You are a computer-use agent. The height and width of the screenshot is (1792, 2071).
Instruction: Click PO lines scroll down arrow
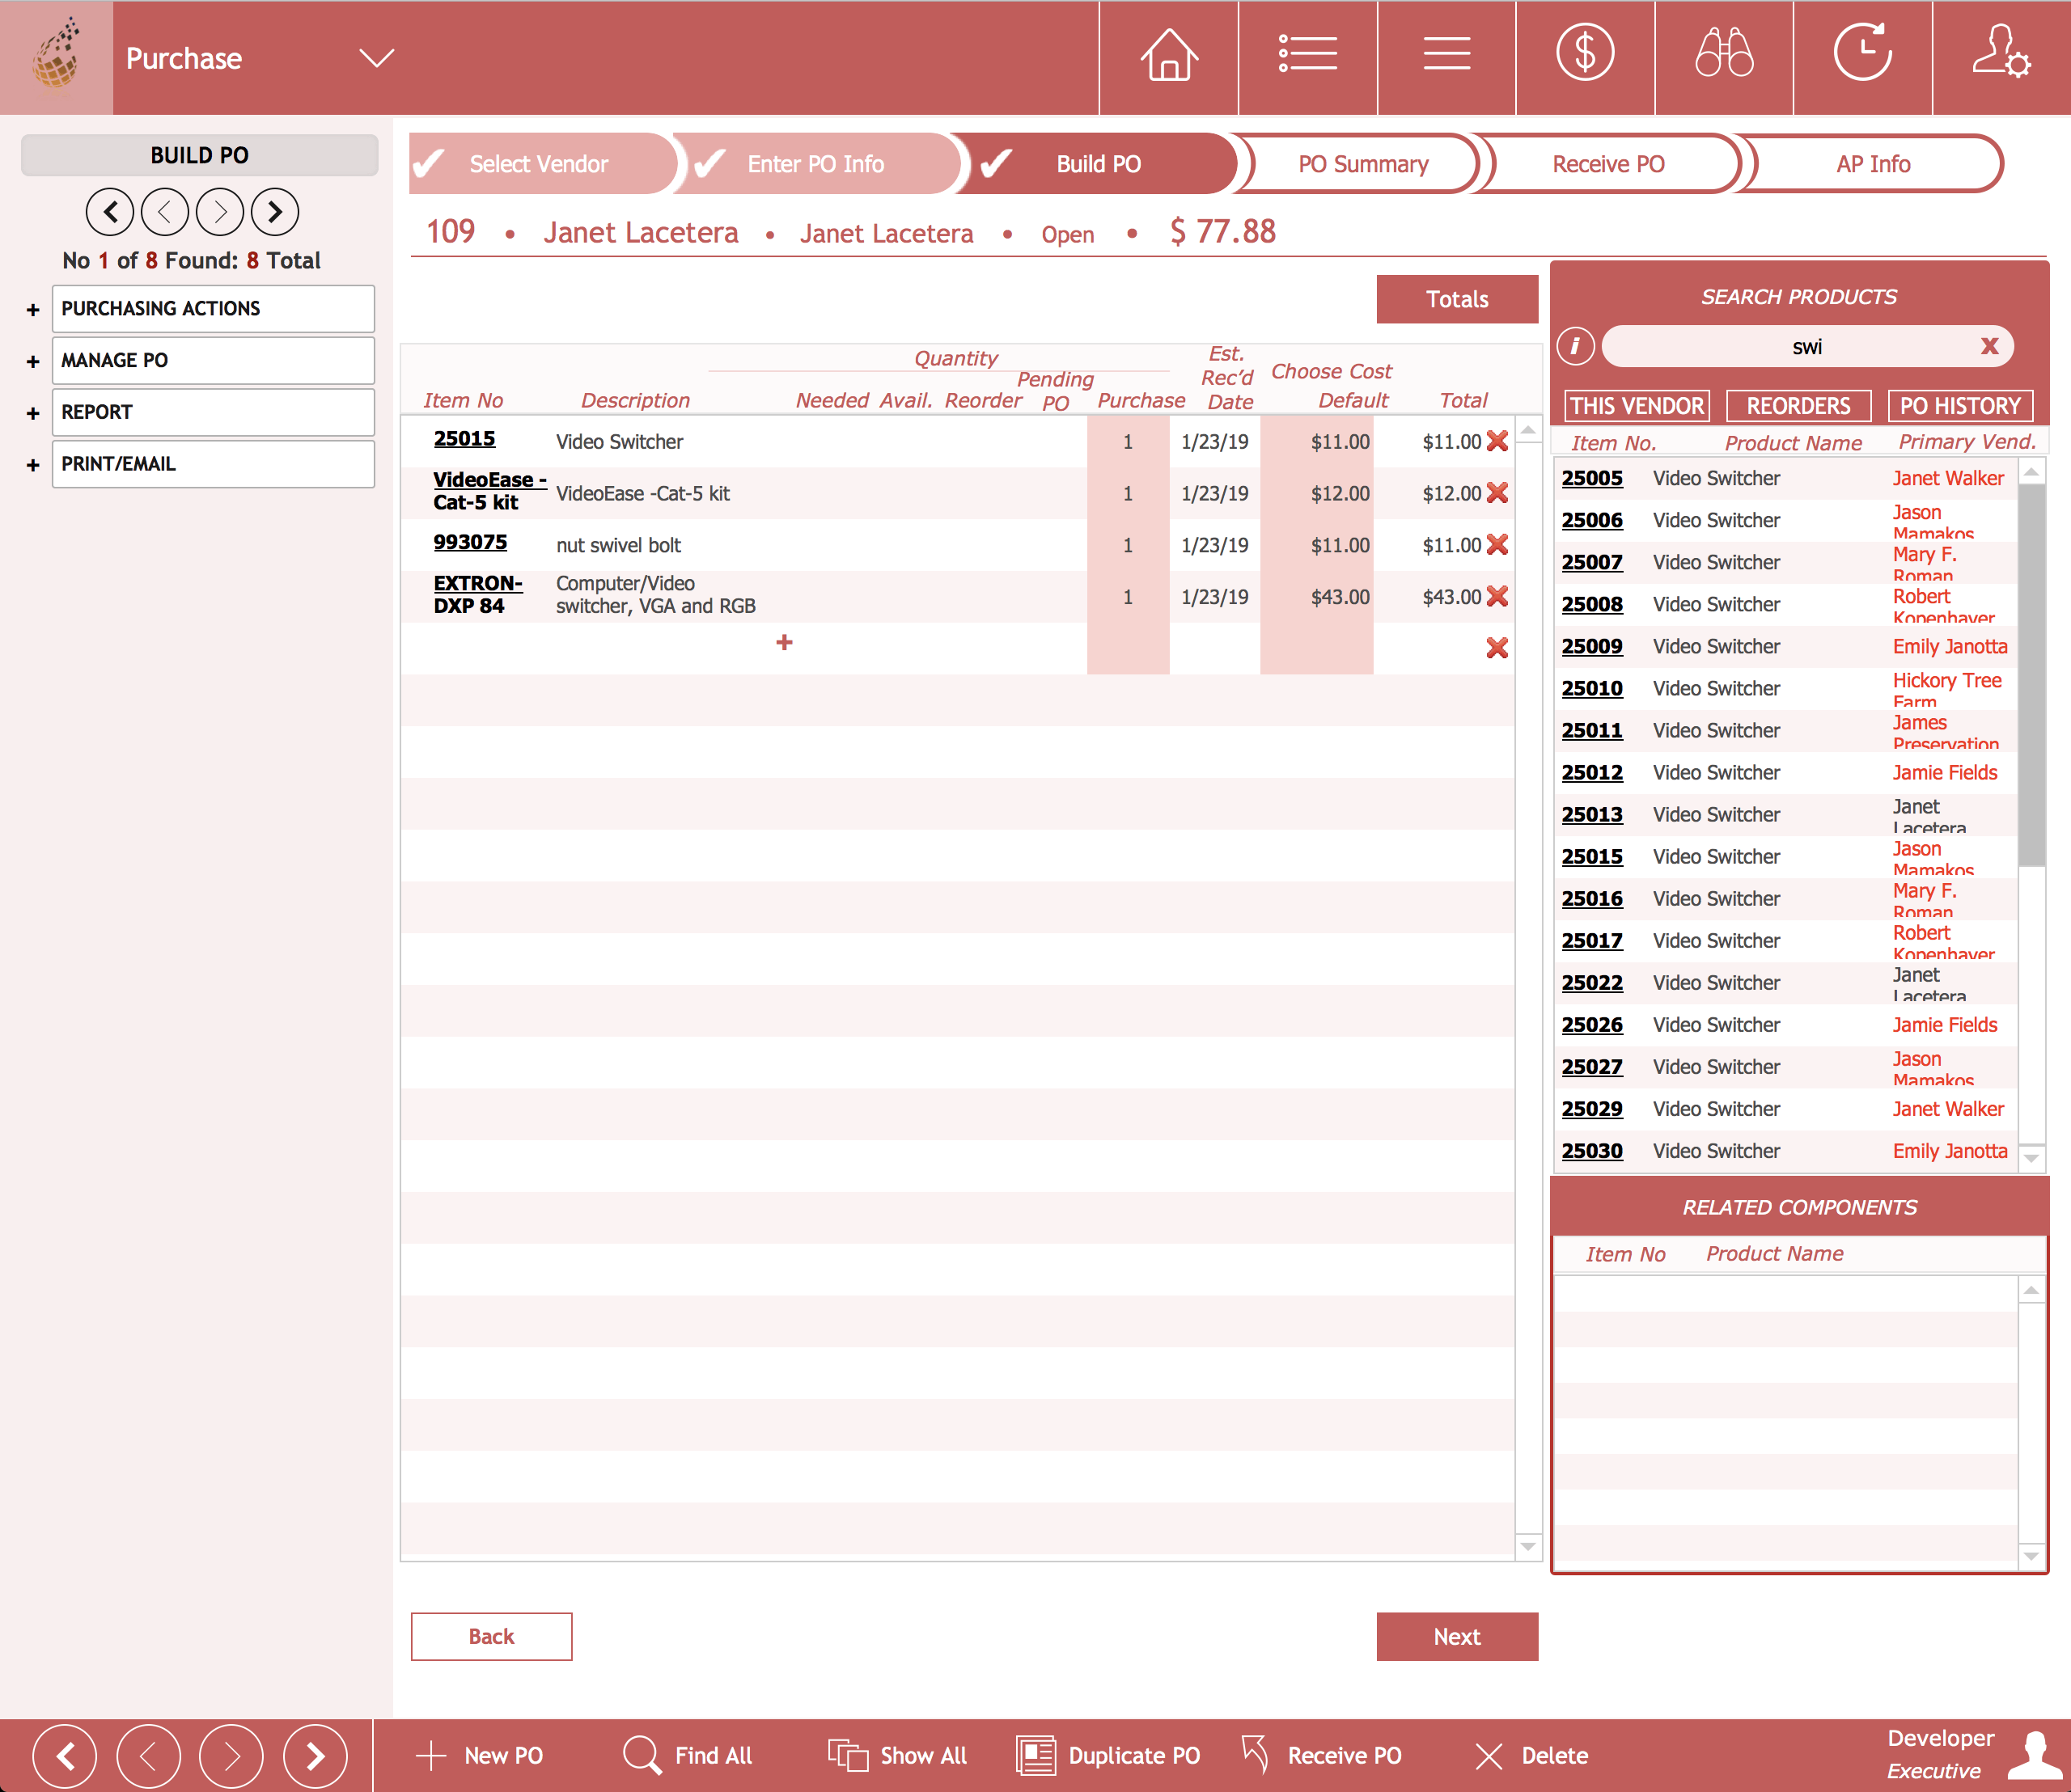point(1527,1546)
